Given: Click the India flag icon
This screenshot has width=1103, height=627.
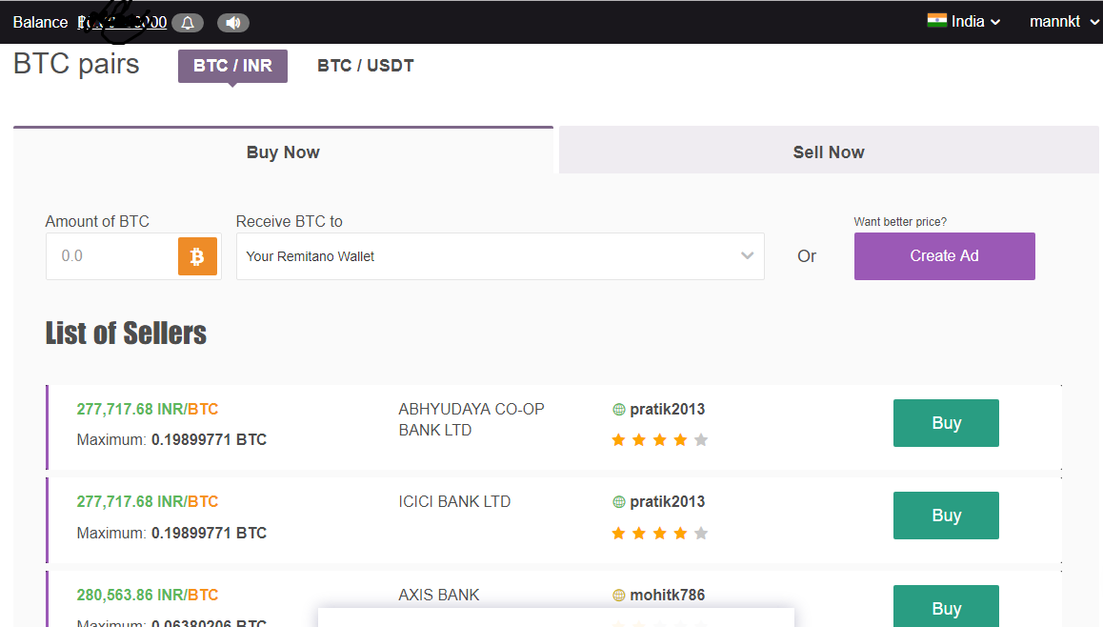Looking at the screenshot, I should pyautogui.click(x=936, y=20).
